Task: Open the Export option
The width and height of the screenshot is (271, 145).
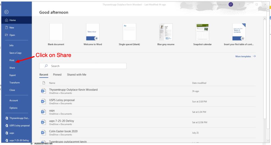Action: pos(12,75)
